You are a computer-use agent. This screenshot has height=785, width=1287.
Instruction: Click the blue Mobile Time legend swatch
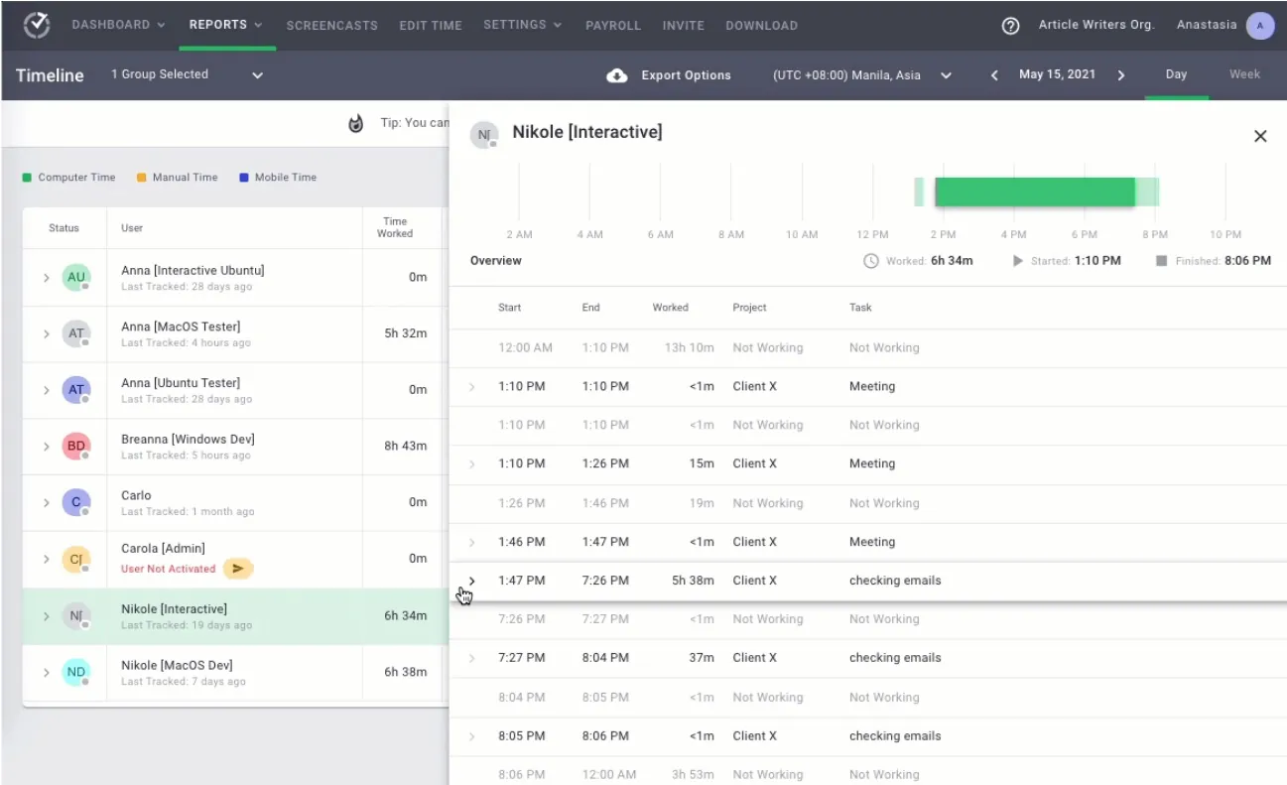tap(243, 178)
